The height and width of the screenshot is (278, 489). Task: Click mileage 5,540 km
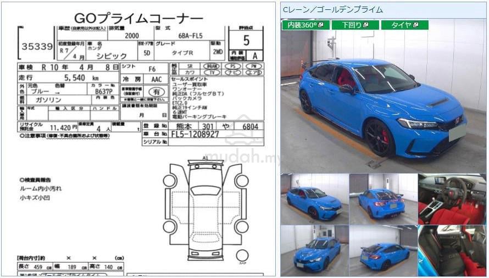pos(81,77)
